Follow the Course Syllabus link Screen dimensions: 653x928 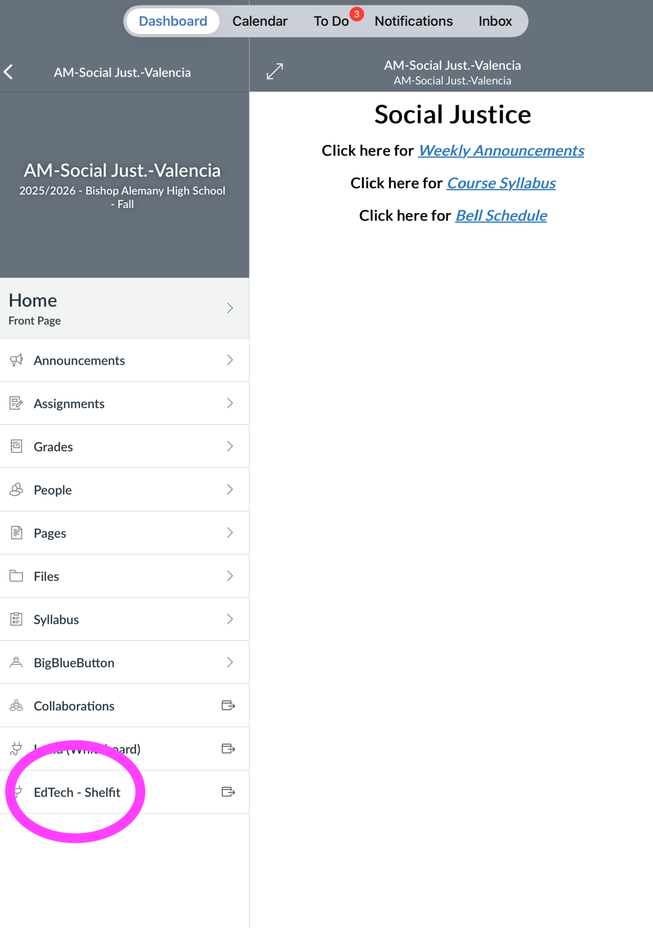point(501,183)
